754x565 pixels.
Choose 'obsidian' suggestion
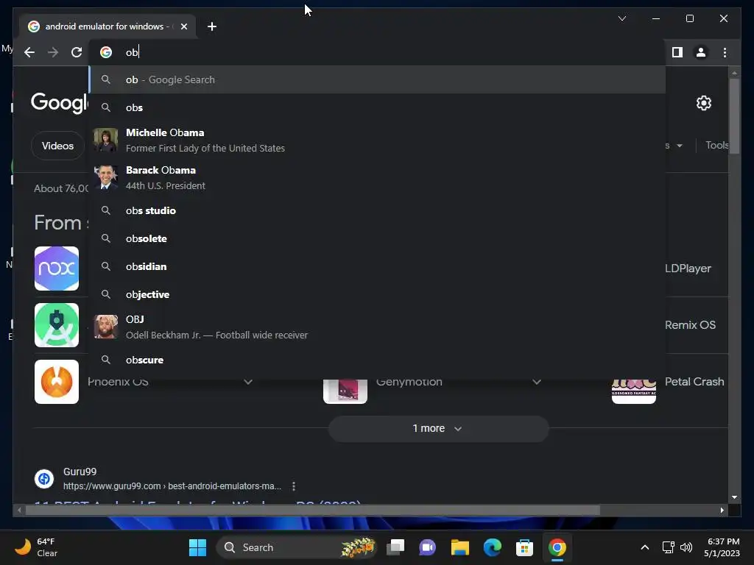pyautogui.click(x=378, y=266)
